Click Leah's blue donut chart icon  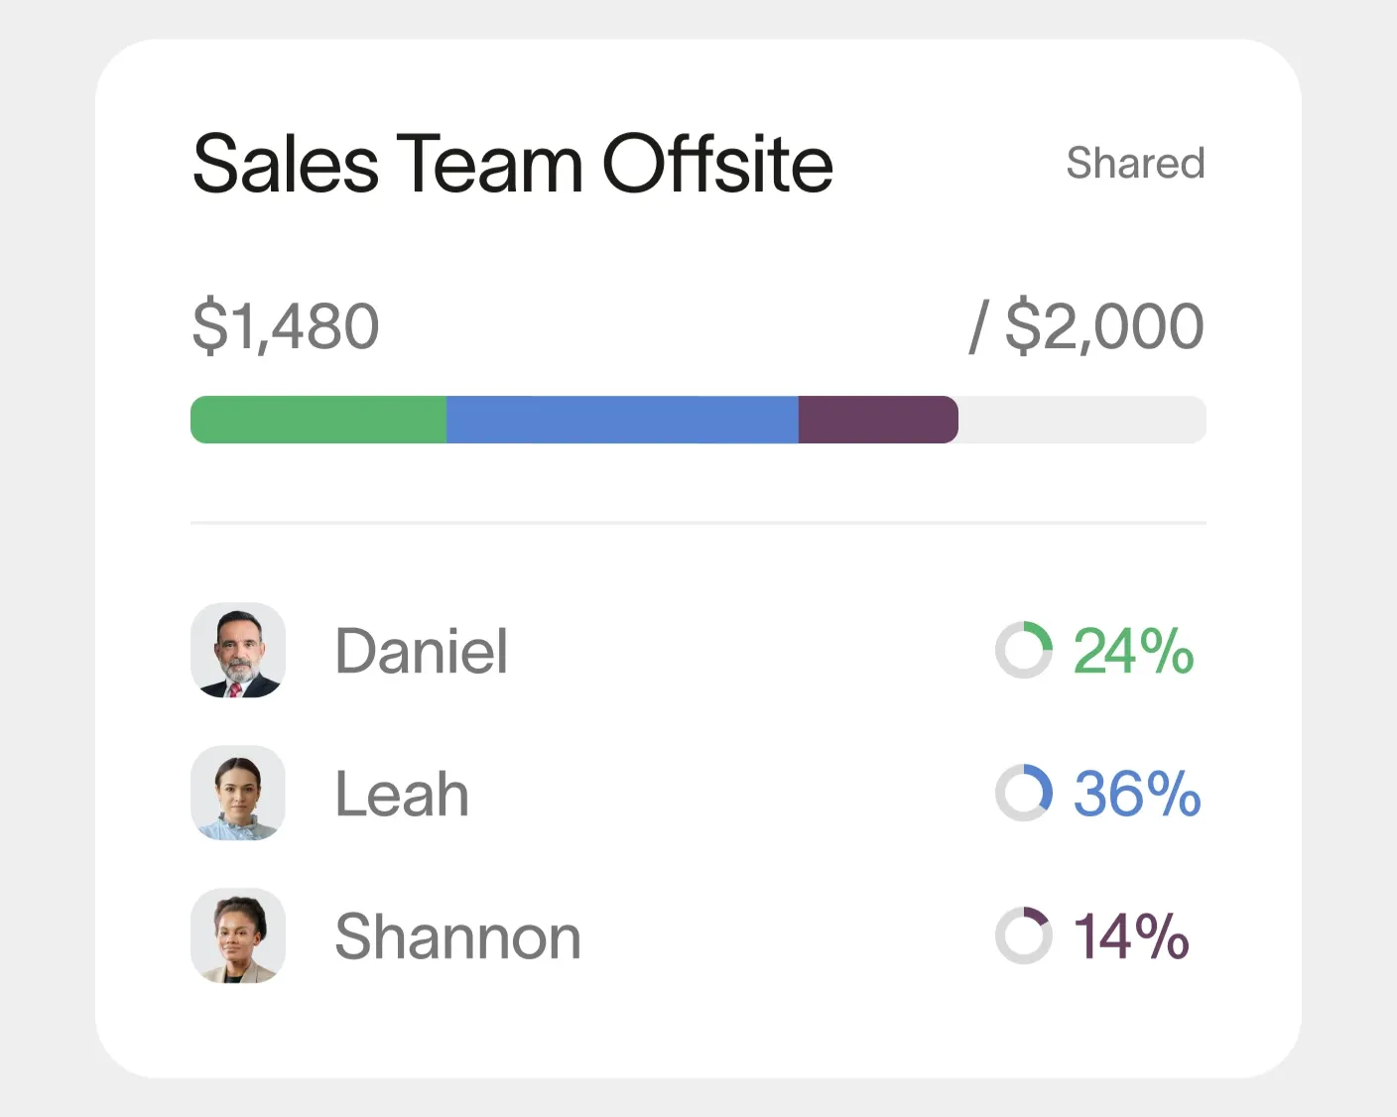(x=1023, y=794)
